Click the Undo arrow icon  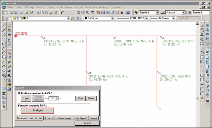62,12
